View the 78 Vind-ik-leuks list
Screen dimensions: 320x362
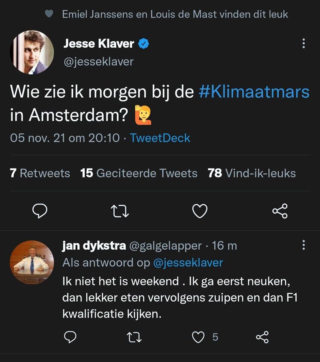coord(252,173)
